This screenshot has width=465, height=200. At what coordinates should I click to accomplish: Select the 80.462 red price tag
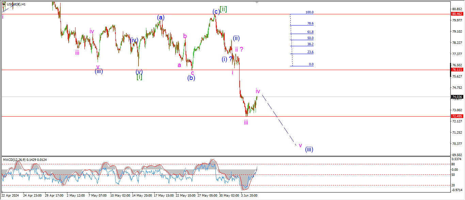click(456, 14)
